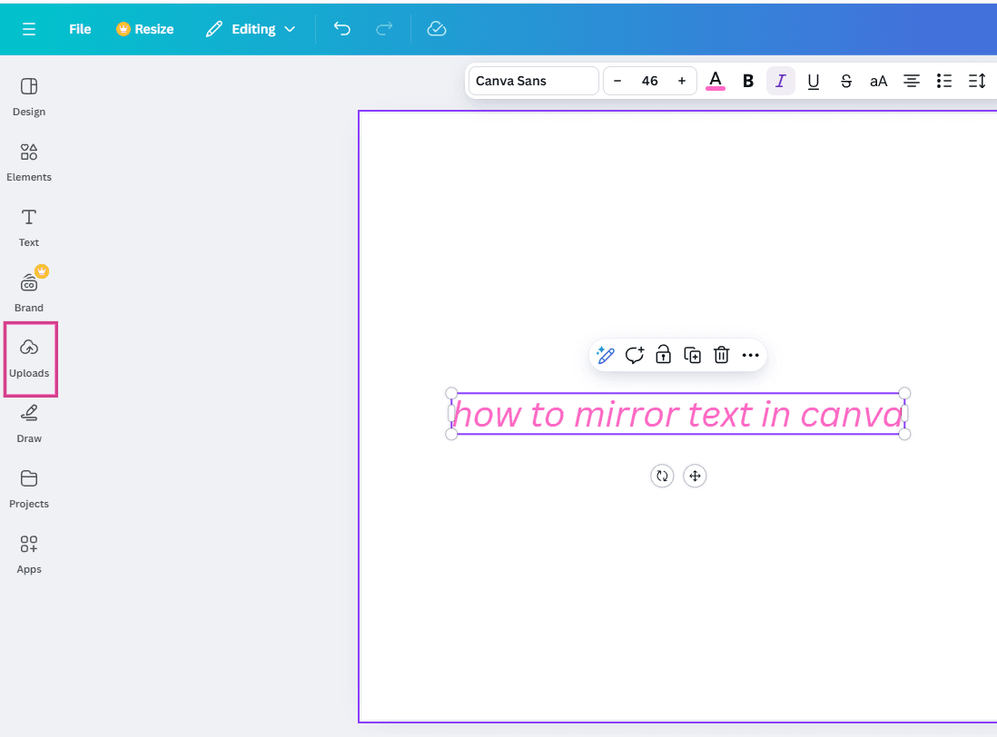Open the text color picker

click(x=716, y=82)
